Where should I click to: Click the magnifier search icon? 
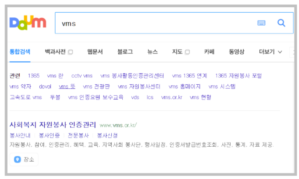pyautogui.click(x=281, y=23)
